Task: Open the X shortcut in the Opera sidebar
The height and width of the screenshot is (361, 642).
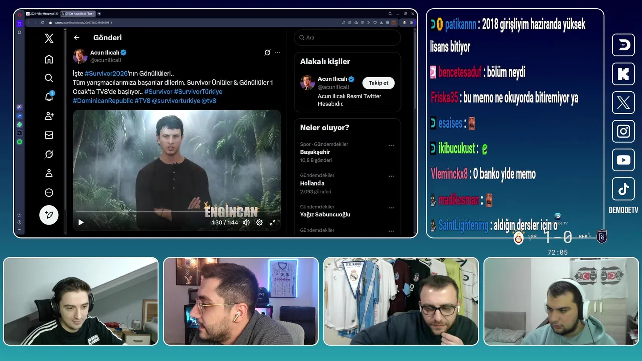Action: pyautogui.click(x=19, y=133)
